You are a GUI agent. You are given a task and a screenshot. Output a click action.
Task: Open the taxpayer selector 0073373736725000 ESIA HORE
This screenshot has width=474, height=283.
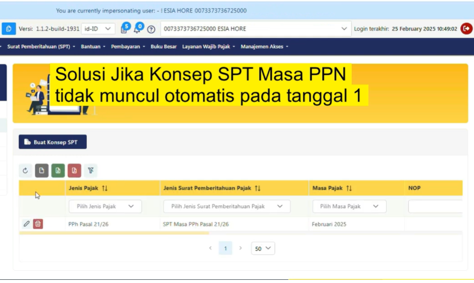(x=256, y=29)
